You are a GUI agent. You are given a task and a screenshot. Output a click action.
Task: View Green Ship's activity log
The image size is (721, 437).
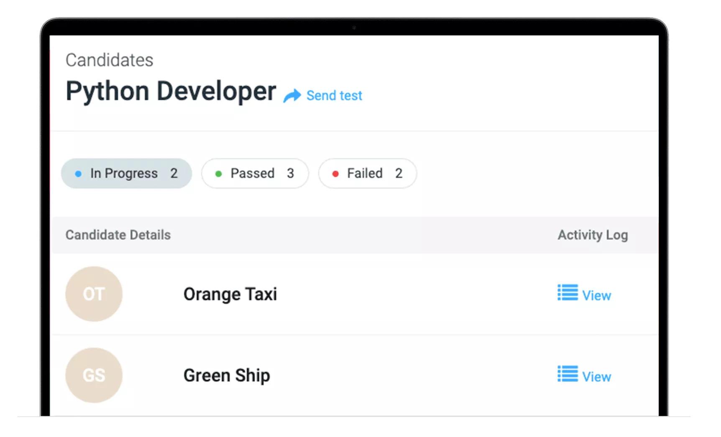(x=596, y=376)
